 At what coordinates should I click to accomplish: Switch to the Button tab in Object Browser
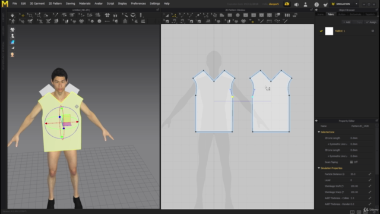[x=342, y=14]
